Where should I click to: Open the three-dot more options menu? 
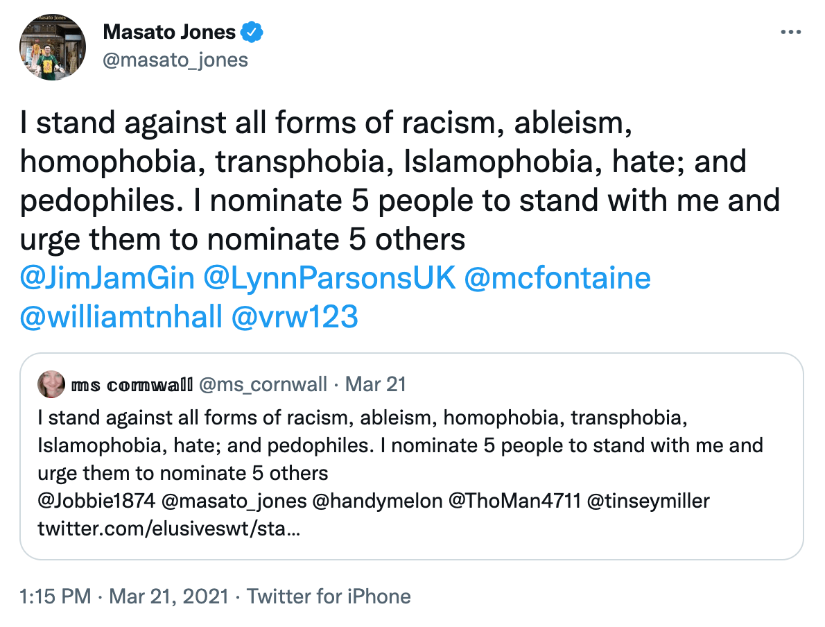791,33
